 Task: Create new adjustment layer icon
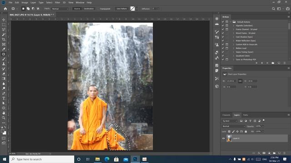click(x=269, y=153)
